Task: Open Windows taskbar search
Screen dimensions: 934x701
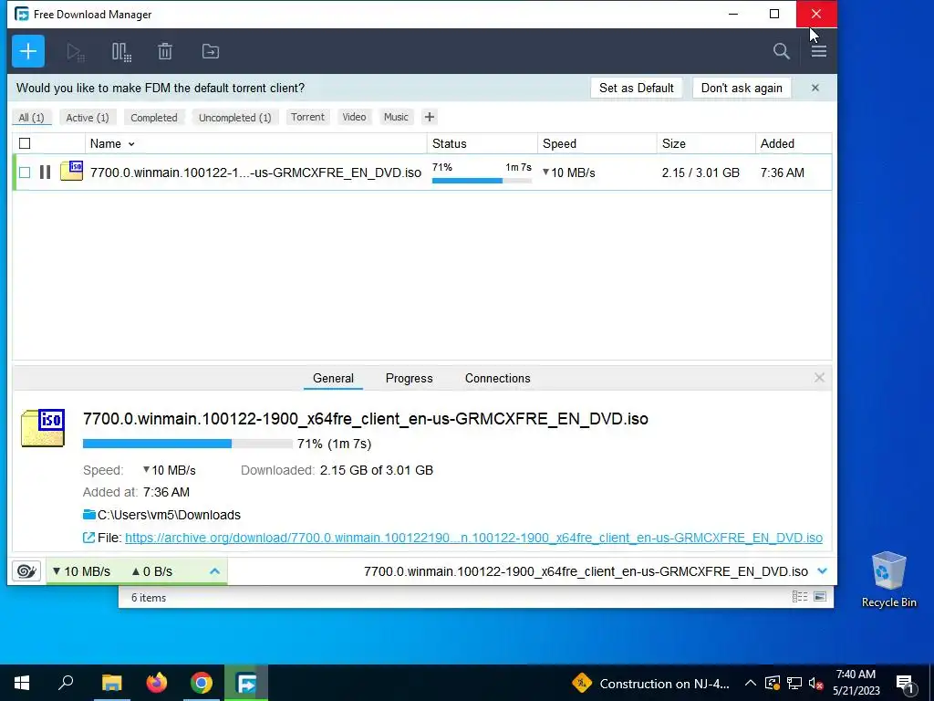Action: 66,683
